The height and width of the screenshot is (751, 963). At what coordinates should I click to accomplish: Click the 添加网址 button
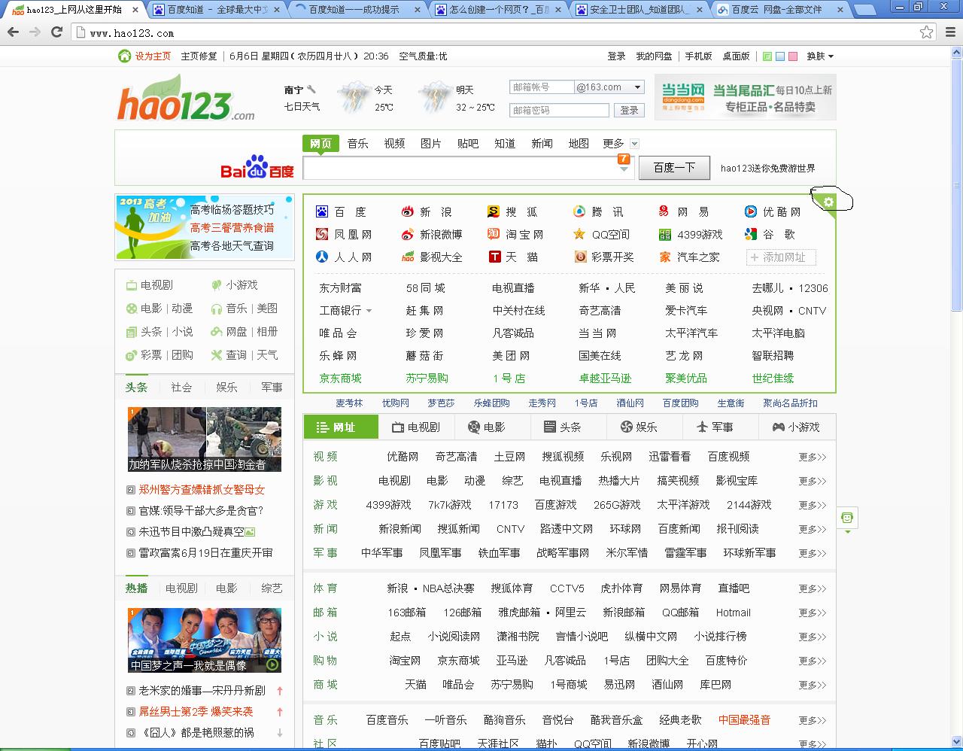click(x=781, y=257)
